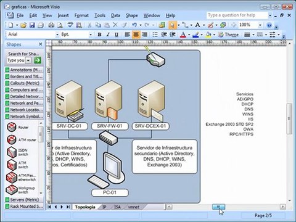Select the SRV-FW-01 server label
This screenshot has height=222, width=296.
[x=110, y=126]
